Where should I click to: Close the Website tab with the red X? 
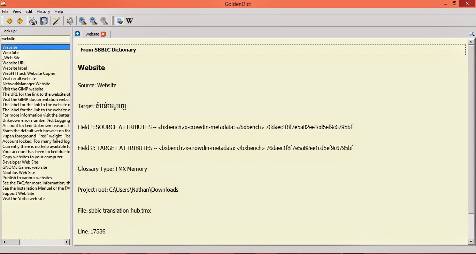[x=103, y=34]
